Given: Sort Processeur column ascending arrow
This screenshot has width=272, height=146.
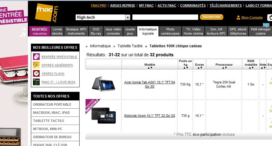Looking at the screenshot, I should tap(223, 68).
